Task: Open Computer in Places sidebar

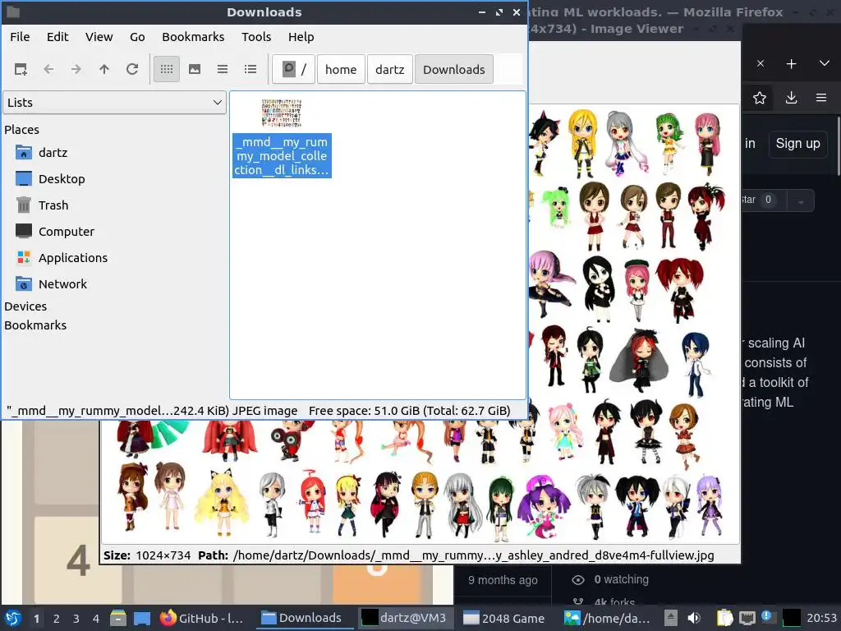Action: tap(66, 232)
